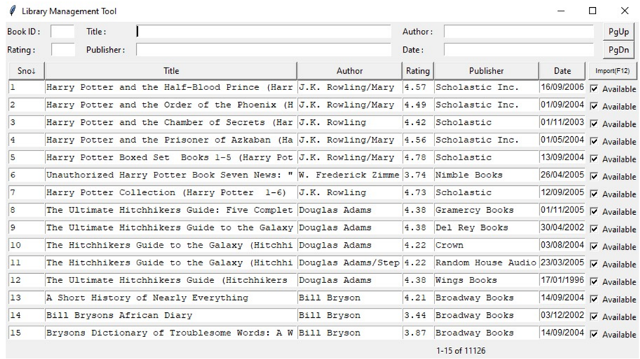Uncheck Available for Chamber of Secrets row
640x359 pixels.
tap(594, 124)
